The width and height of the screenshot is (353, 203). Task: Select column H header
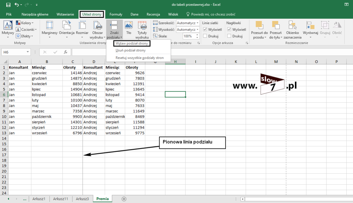(x=175, y=61)
